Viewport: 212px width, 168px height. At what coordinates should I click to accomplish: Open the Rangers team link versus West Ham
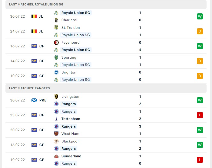[68, 126]
